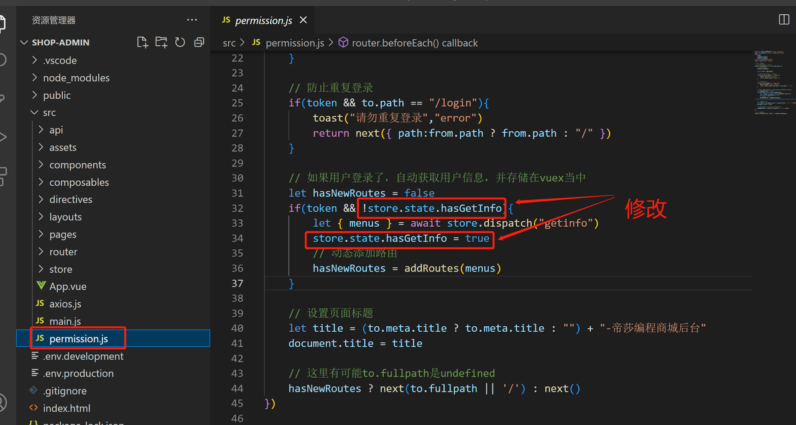This screenshot has width=796, height=425.
Task: Open the Source Control activity bar icon
Action: (x=2, y=98)
